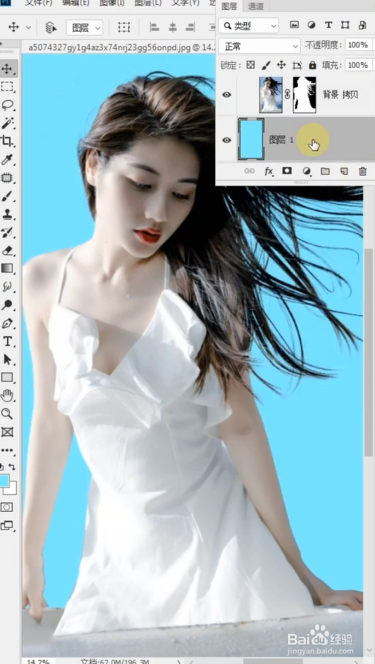
Task: Lock layer position
Action: [282, 65]
